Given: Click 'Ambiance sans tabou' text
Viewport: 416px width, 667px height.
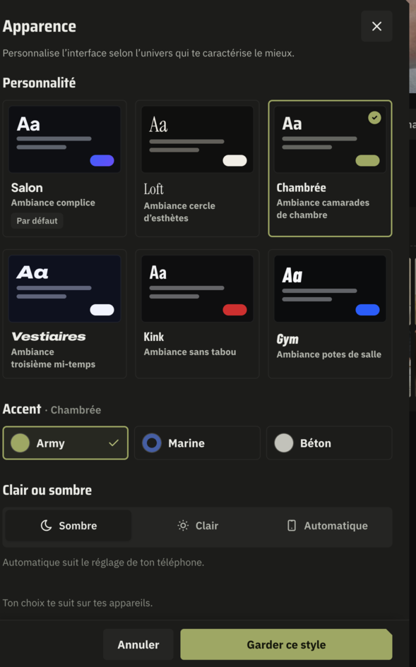Looking at the screenshot, I should (190, 351).
